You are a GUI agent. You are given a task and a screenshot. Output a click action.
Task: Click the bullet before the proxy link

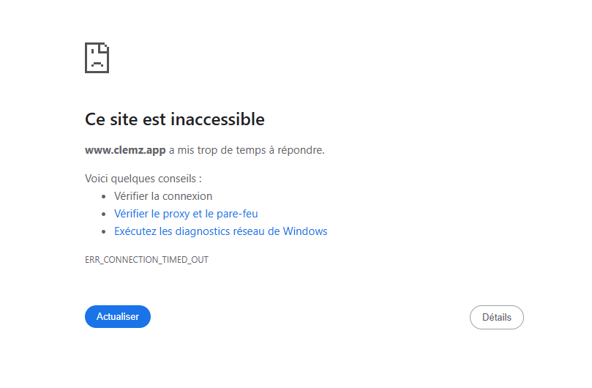click(x=104, y=214)
